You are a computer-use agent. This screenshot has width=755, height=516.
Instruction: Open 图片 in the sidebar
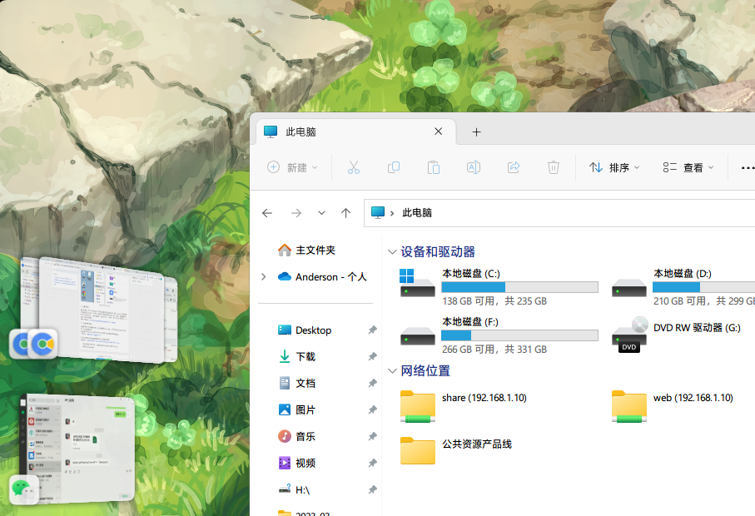click(297, 409)
